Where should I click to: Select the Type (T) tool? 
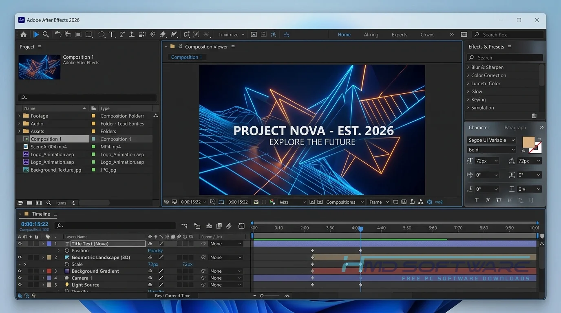pyautogui.click(x=111, y=35)
